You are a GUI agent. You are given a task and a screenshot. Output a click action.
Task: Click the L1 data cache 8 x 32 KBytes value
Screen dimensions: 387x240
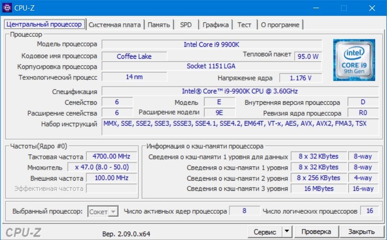pyautogui.click(x=319, y=156)
